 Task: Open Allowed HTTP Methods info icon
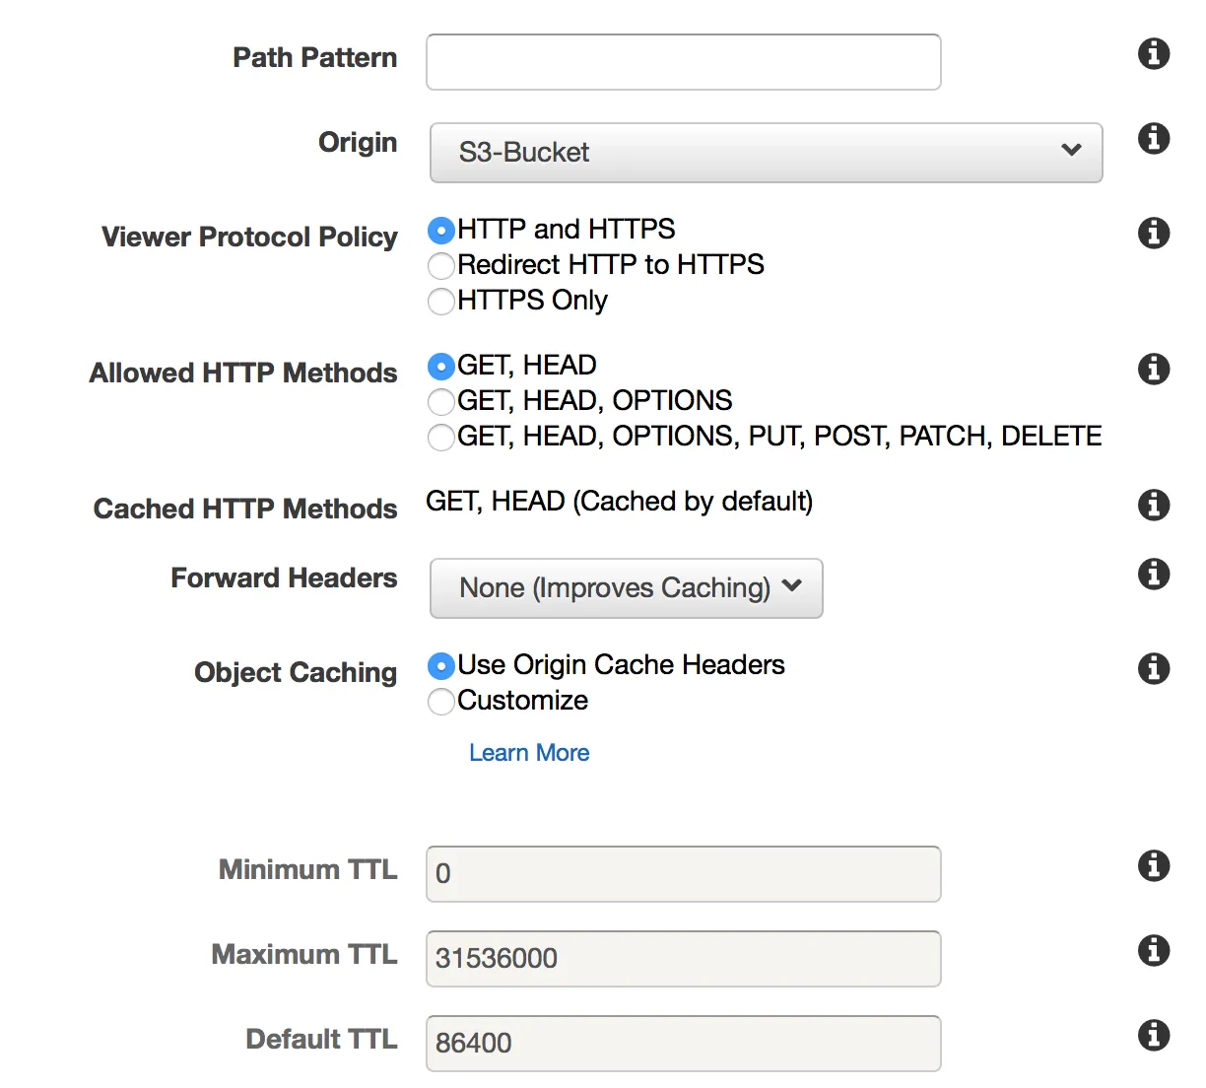[x=1153, y=369]
